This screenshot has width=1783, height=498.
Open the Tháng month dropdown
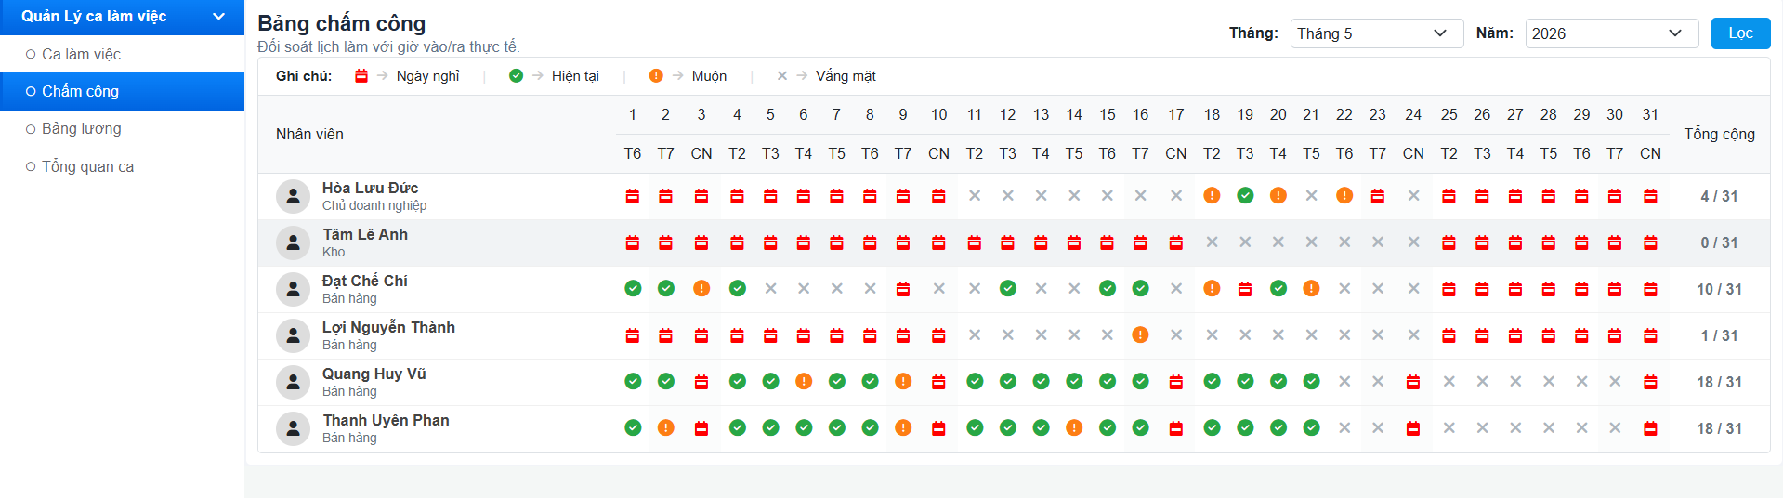coord(1377,33)
